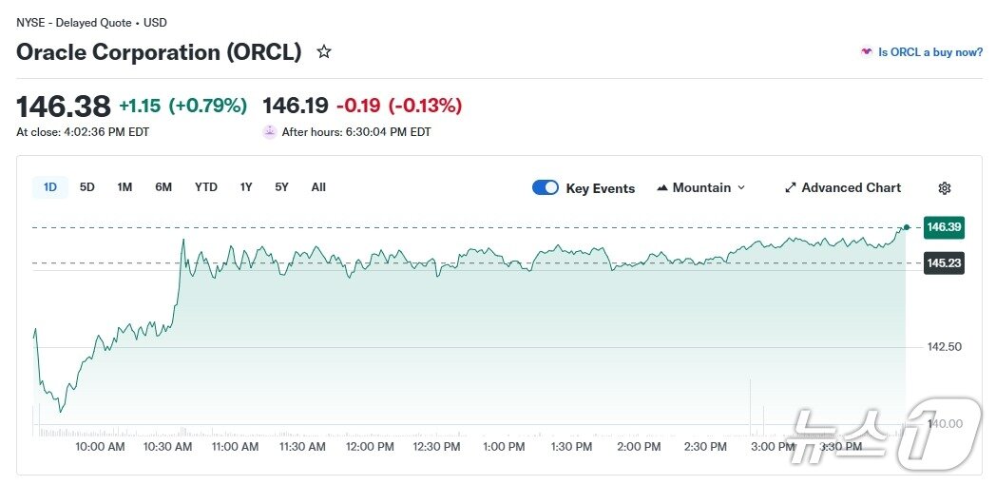Image resolution: width=996 pixels, height=485 pixels.
Task: Open chart settings gear icon
Action: [x=944, y=188]
